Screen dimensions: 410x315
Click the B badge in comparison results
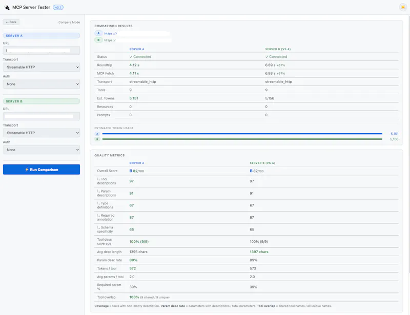click(98, 40)
